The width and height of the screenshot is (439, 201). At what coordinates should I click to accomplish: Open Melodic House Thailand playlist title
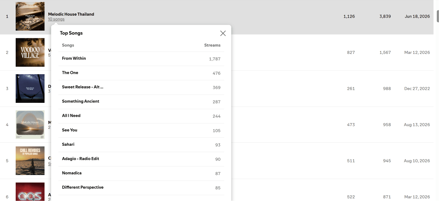pos(71,14)
